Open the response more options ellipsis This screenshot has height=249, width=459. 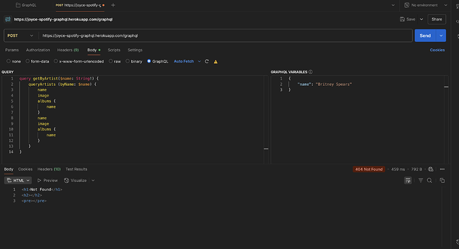click(x=442, y=169)
